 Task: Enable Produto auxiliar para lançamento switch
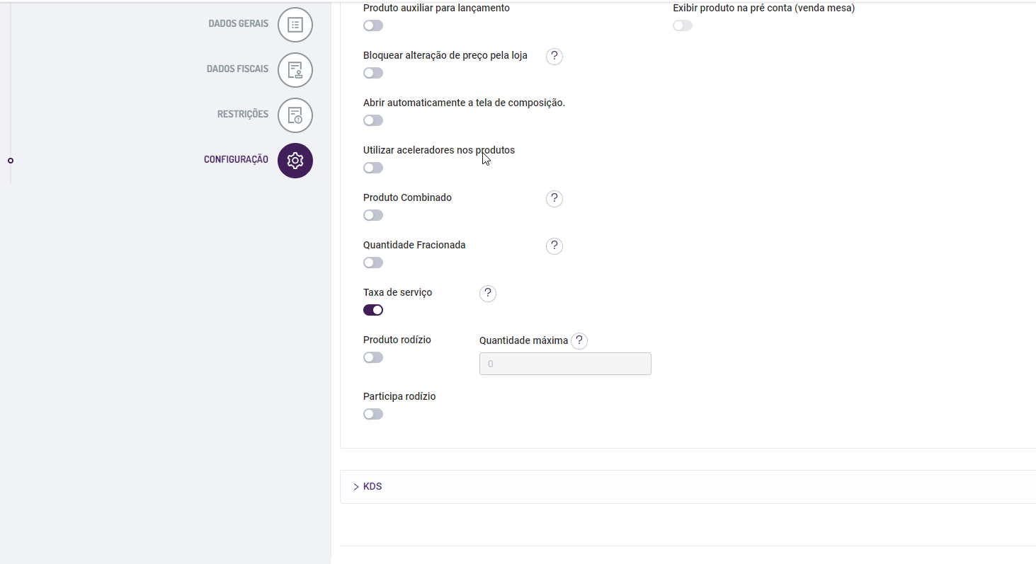pos(373,25)
